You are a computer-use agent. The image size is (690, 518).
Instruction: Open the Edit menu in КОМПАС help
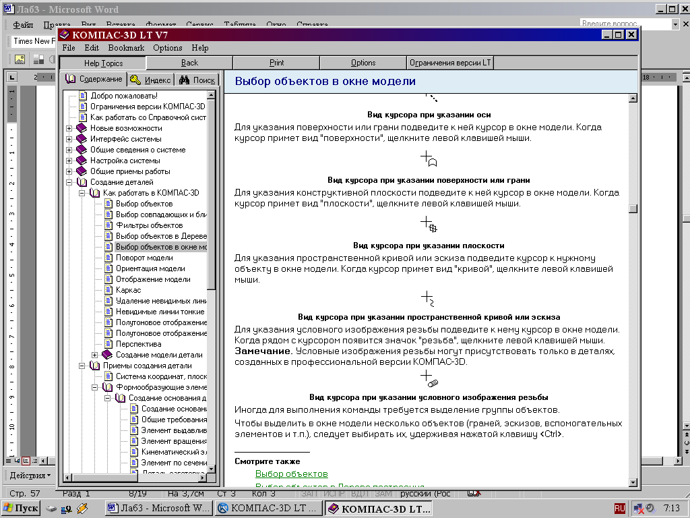coord(92,48)
